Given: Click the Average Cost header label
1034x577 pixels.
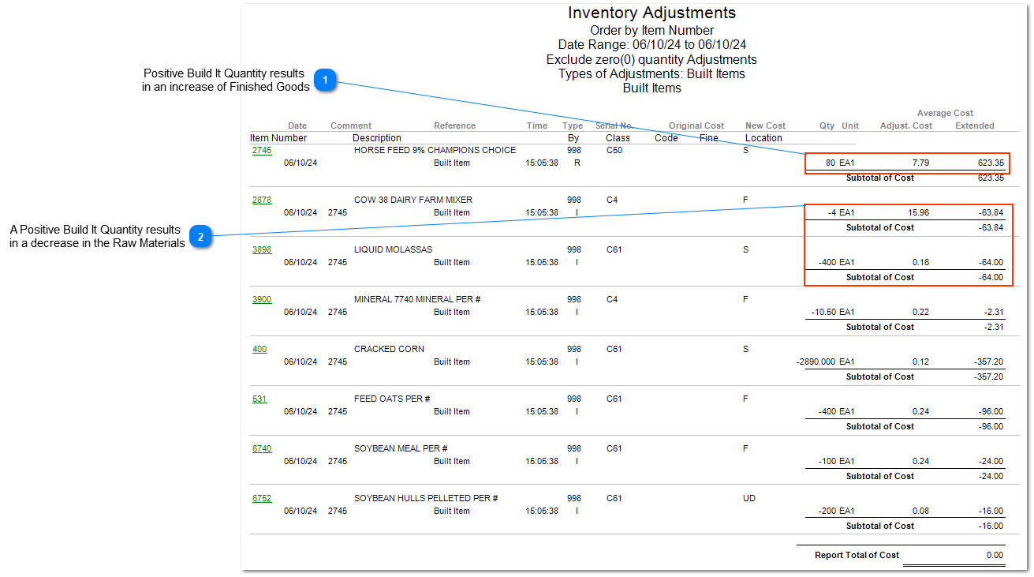Looking at the screenshot, I should point(945,113).
